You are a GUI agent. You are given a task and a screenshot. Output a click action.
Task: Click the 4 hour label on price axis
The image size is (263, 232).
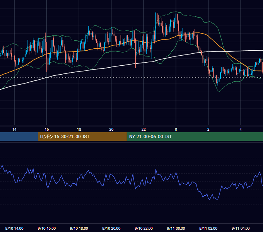pyautogui.click(x=241, y=130)
